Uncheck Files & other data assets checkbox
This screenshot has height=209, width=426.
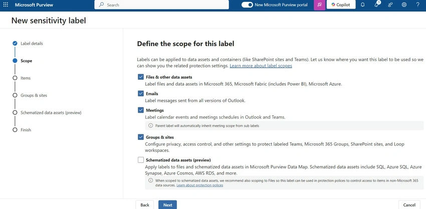point(140,77)
